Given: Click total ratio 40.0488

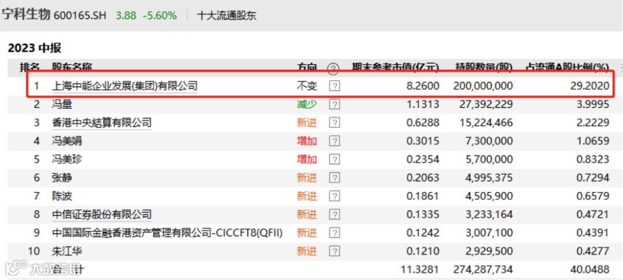Looking at the screenshot, I should point(590,270).
